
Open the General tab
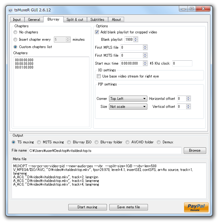click(x=34, y=20)
